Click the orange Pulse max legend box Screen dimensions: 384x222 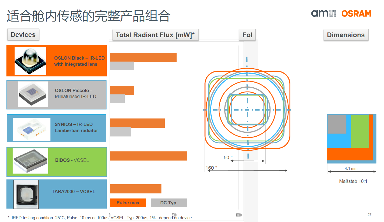(x=128, y=203)
